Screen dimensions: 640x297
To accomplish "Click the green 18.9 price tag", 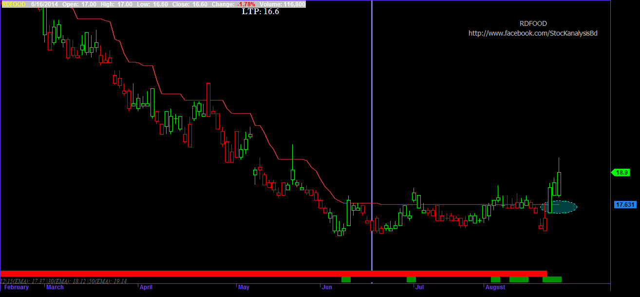I will tap(621, 172).
